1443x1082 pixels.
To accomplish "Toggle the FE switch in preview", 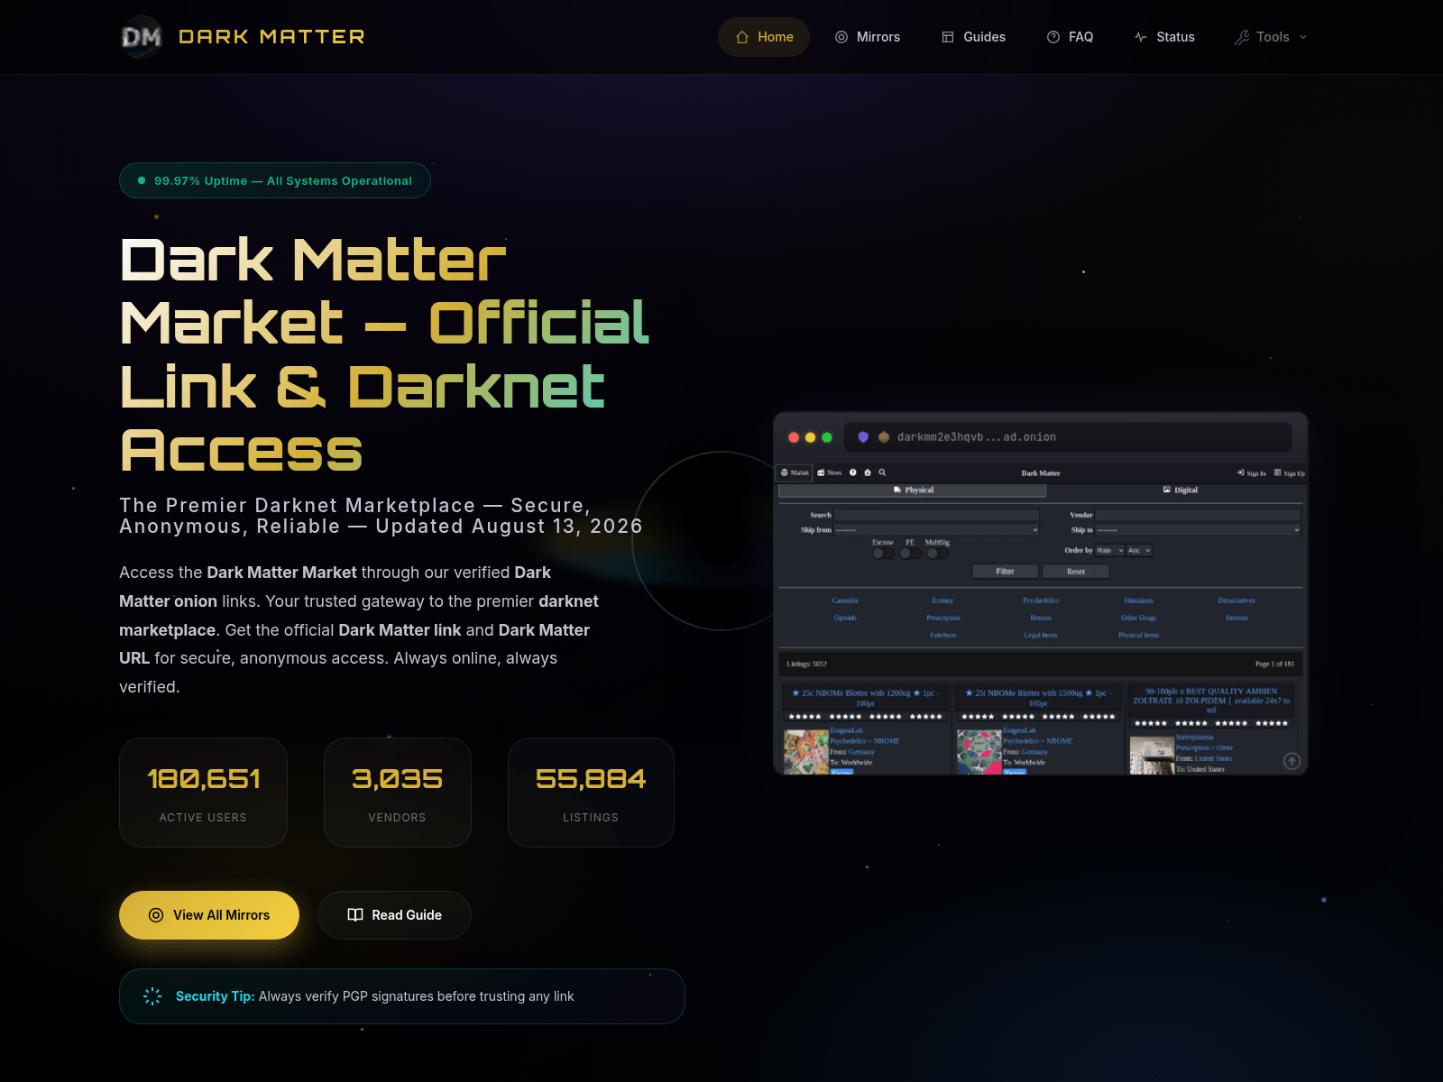I will click(910, 554).
